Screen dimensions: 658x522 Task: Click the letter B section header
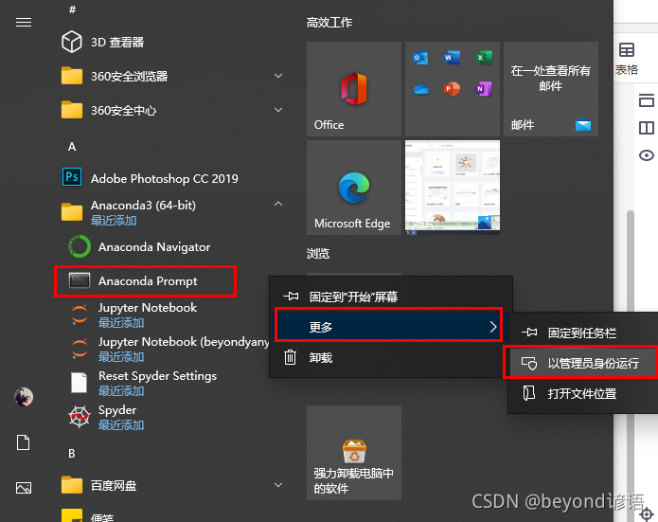[x=72, y=454]
